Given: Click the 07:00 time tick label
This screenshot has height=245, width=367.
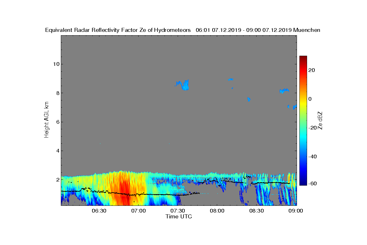Looking at the screenshot, I should tap(138, 211).
